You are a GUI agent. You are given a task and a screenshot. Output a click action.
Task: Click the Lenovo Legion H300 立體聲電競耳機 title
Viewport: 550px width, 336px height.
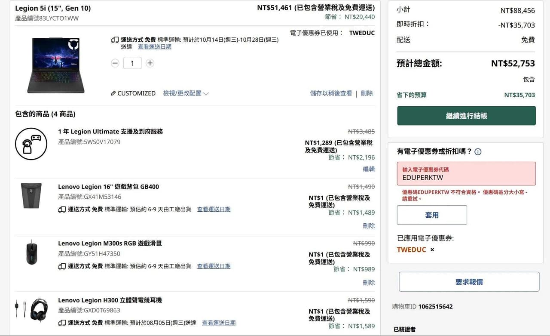pos(110,300)
